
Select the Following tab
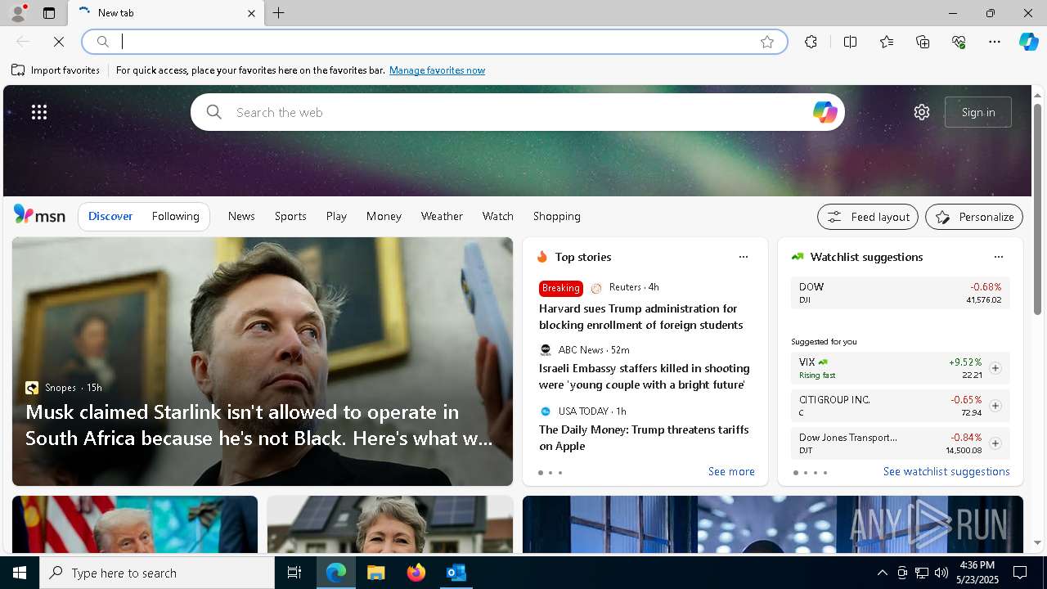pos(176,216)
